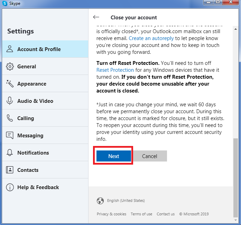Image resolution: width=241 pixels, height=225 pixels.
Task: Open the Reset Protection link
Action: pyautogui.click(x=115, y=70)
